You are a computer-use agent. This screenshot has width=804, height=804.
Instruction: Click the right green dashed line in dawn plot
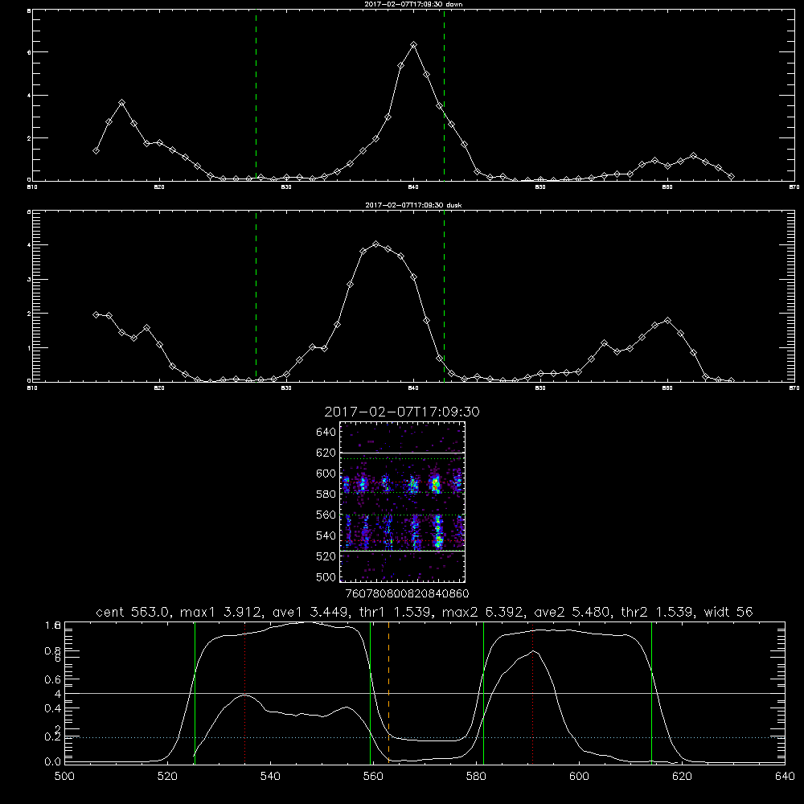pos(444,96)
